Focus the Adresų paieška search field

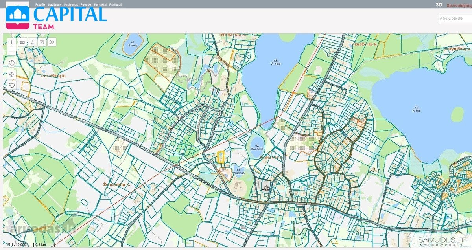tap(455, 18)
